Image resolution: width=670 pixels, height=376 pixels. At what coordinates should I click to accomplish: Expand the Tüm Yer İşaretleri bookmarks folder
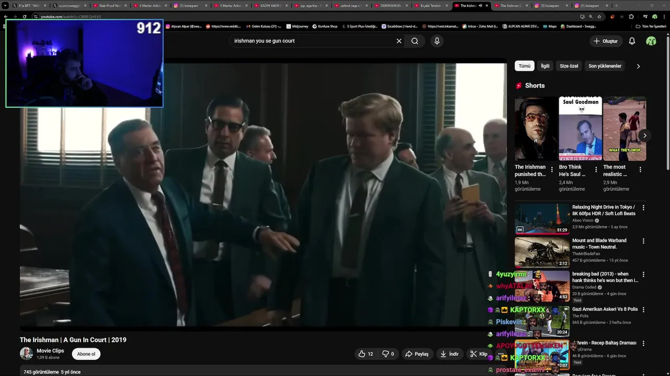[x=651, y=26]
